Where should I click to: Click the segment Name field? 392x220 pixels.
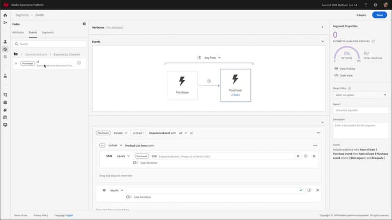361,110
